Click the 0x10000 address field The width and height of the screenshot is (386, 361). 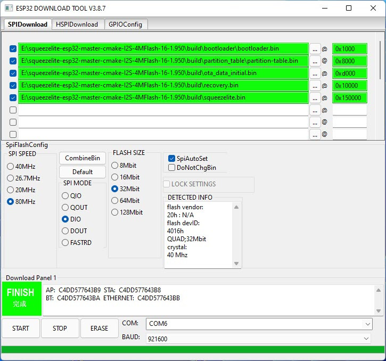[x=350, y=86]
